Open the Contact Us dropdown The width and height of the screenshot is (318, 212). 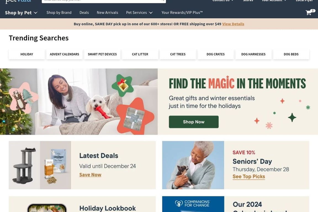223,1
